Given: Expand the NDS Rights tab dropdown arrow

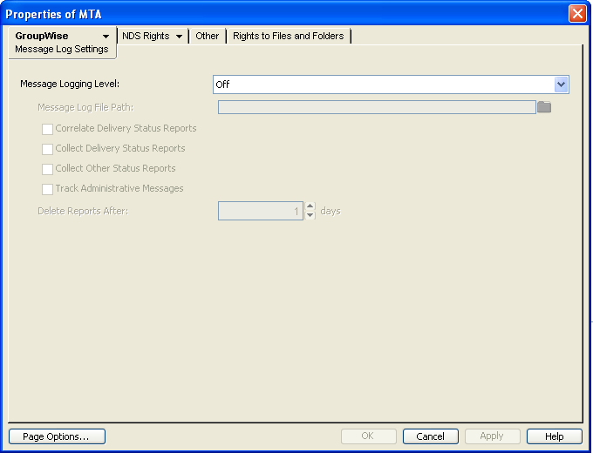Looking at the screenshot, I should click(x=180, y=37).
